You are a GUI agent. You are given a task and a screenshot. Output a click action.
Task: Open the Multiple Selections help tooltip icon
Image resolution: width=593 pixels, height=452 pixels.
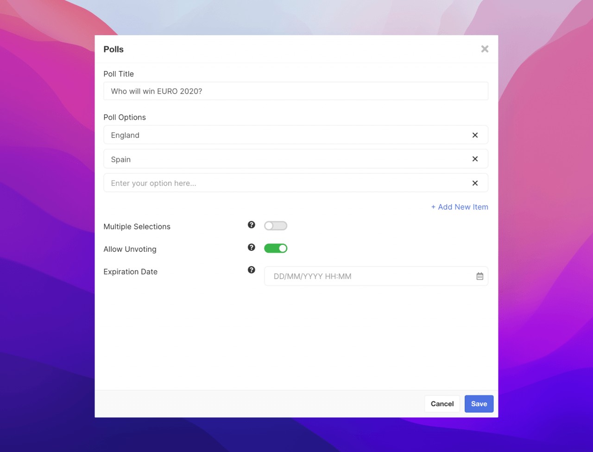tap(252, 225)
